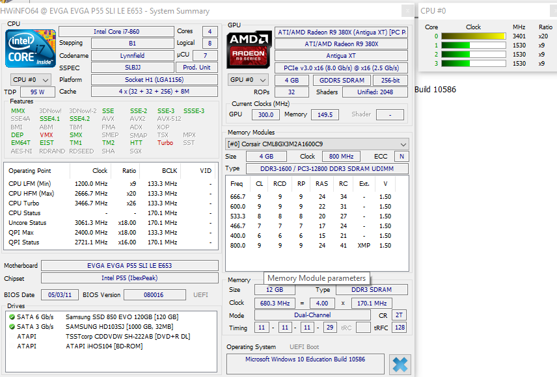Select the Uncore Status row
557x377 pixels.
pyautogui.click(x=111, y=223)
